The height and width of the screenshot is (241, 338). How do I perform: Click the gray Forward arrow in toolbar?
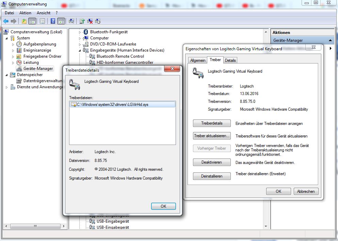tap(14, 21)
